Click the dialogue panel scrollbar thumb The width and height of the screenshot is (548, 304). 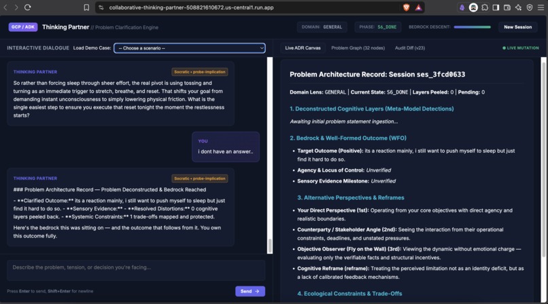pos(270,246)
